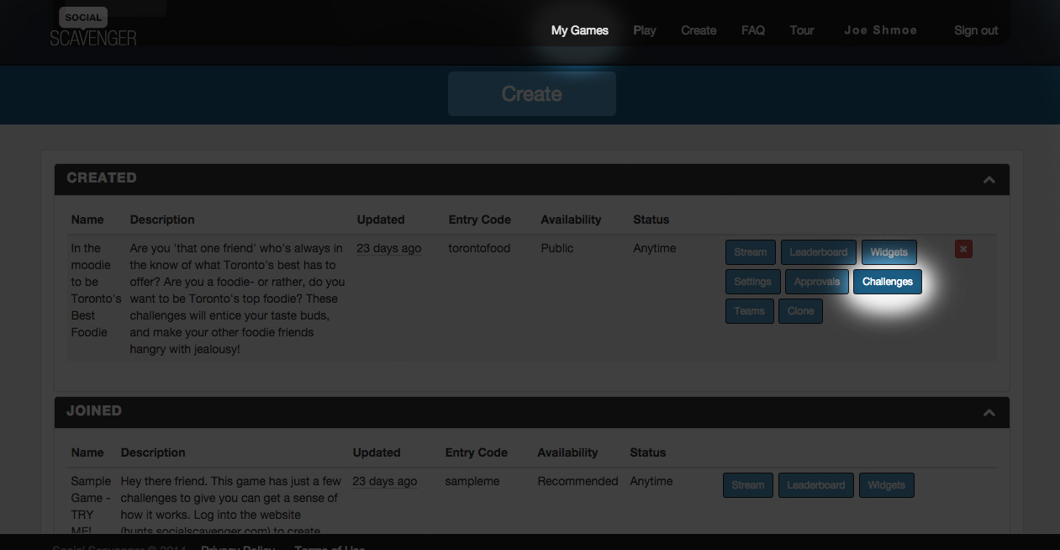Open Leaderboard for Toronto foodie game
1060x550 pixels.
(x=819, y=252)
